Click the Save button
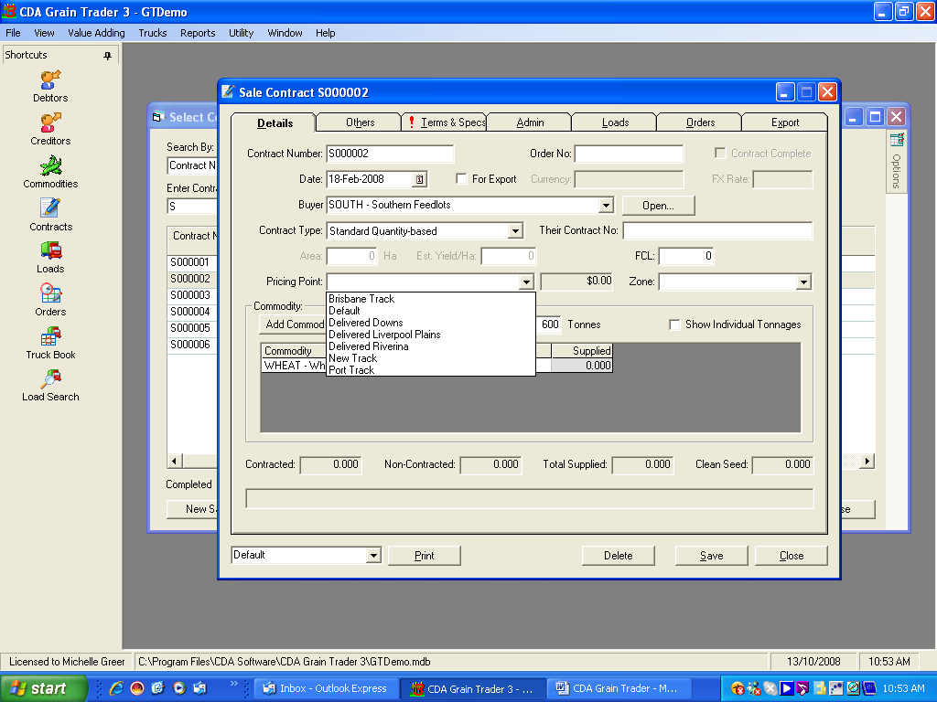The image size is (937, 702). 711,556
